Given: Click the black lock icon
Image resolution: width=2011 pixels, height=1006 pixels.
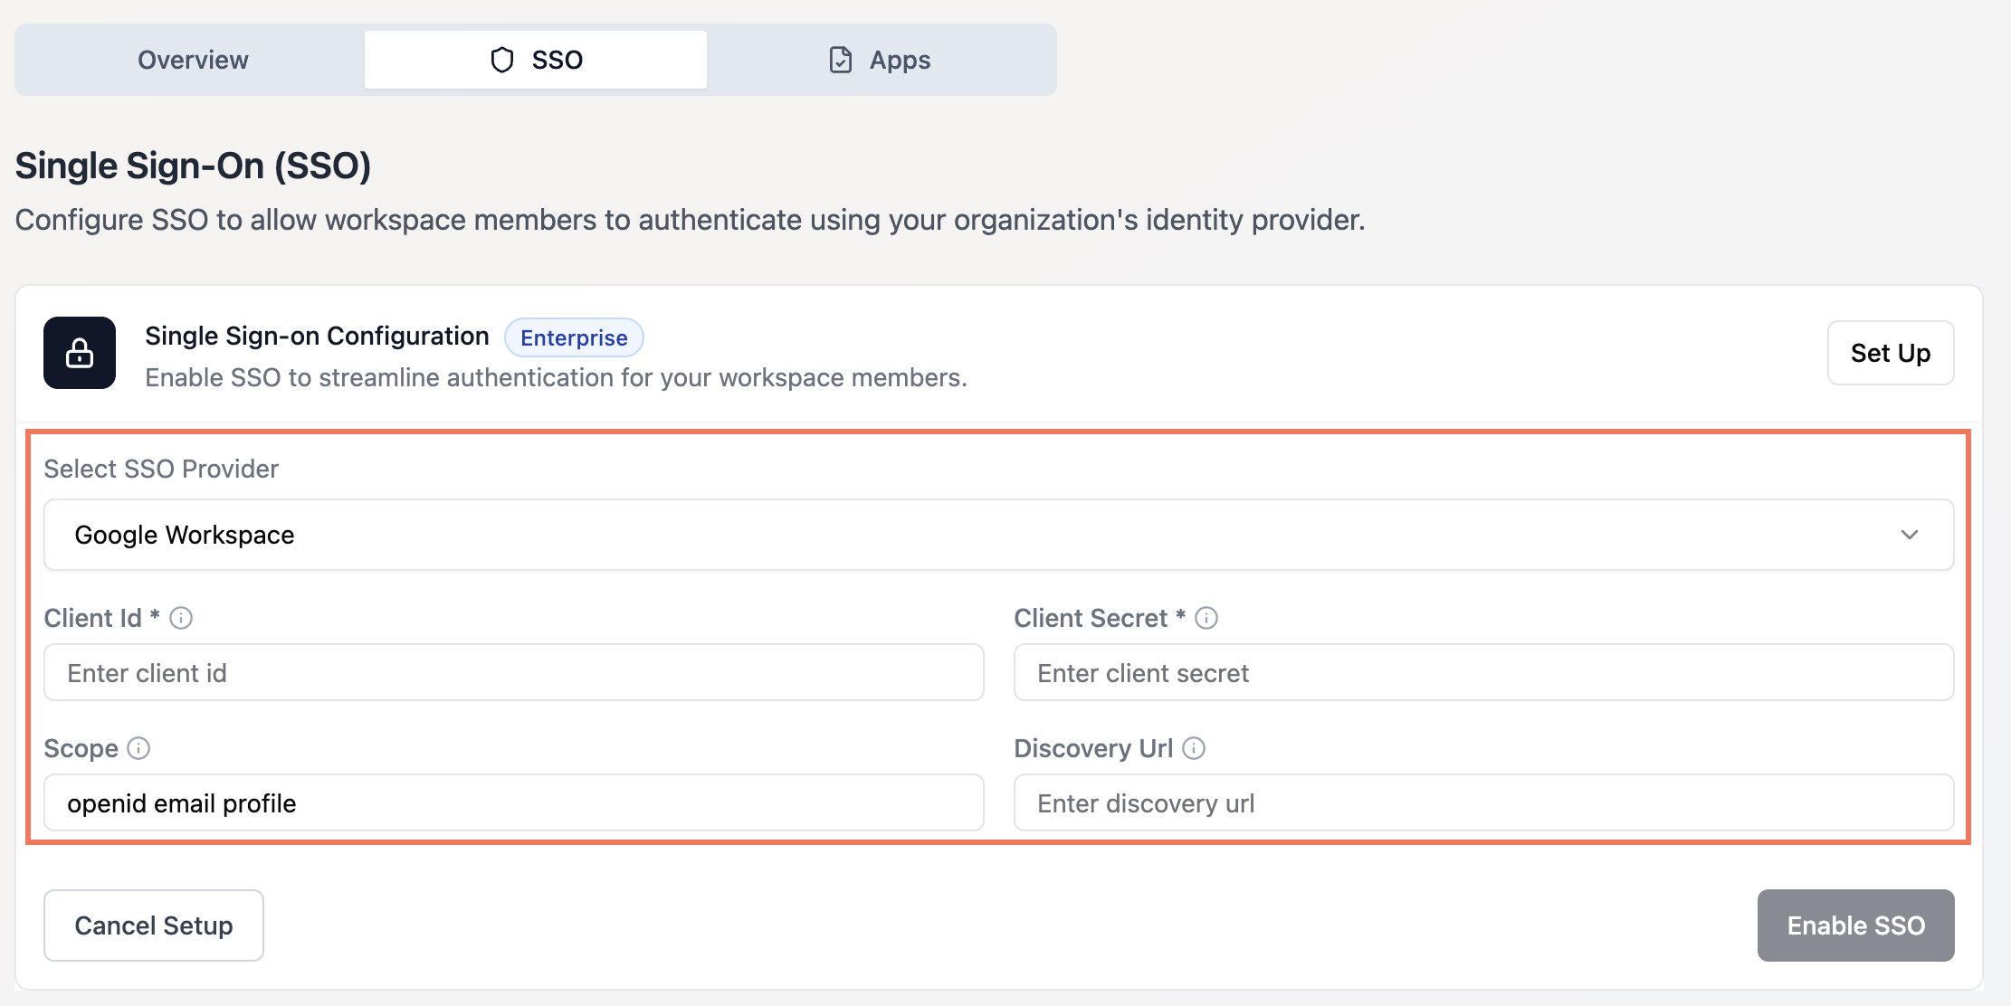Looking at the screenshot, I should 80,353.
